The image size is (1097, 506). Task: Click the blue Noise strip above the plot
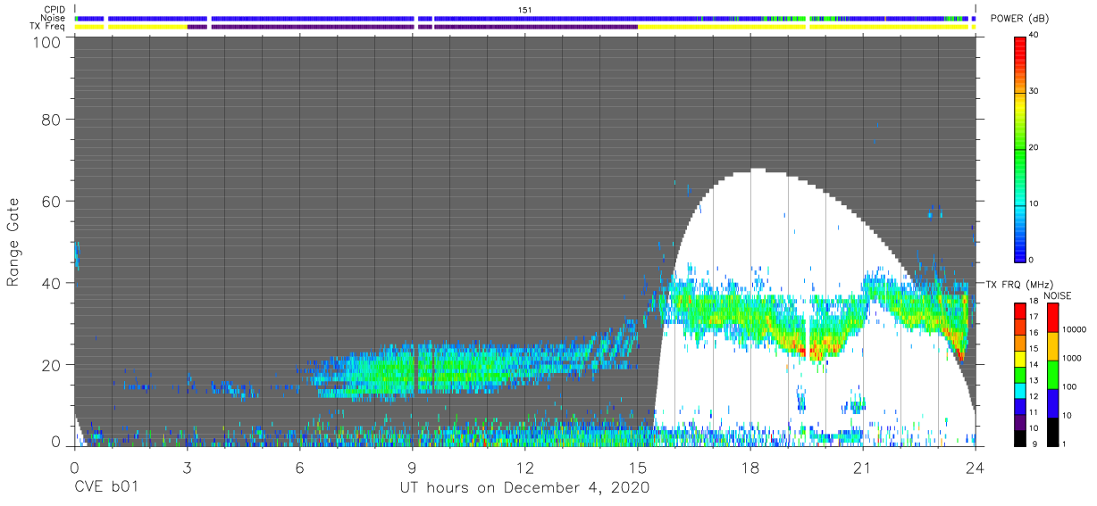[524, 18]
